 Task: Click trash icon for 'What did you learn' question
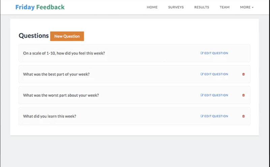coord(243,116)
